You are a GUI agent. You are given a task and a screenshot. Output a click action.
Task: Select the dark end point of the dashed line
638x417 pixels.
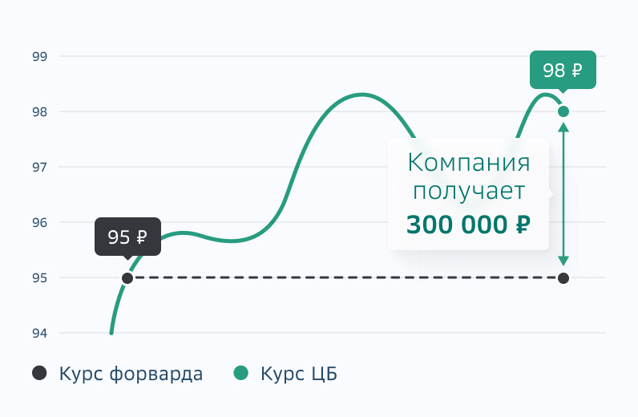563,278
